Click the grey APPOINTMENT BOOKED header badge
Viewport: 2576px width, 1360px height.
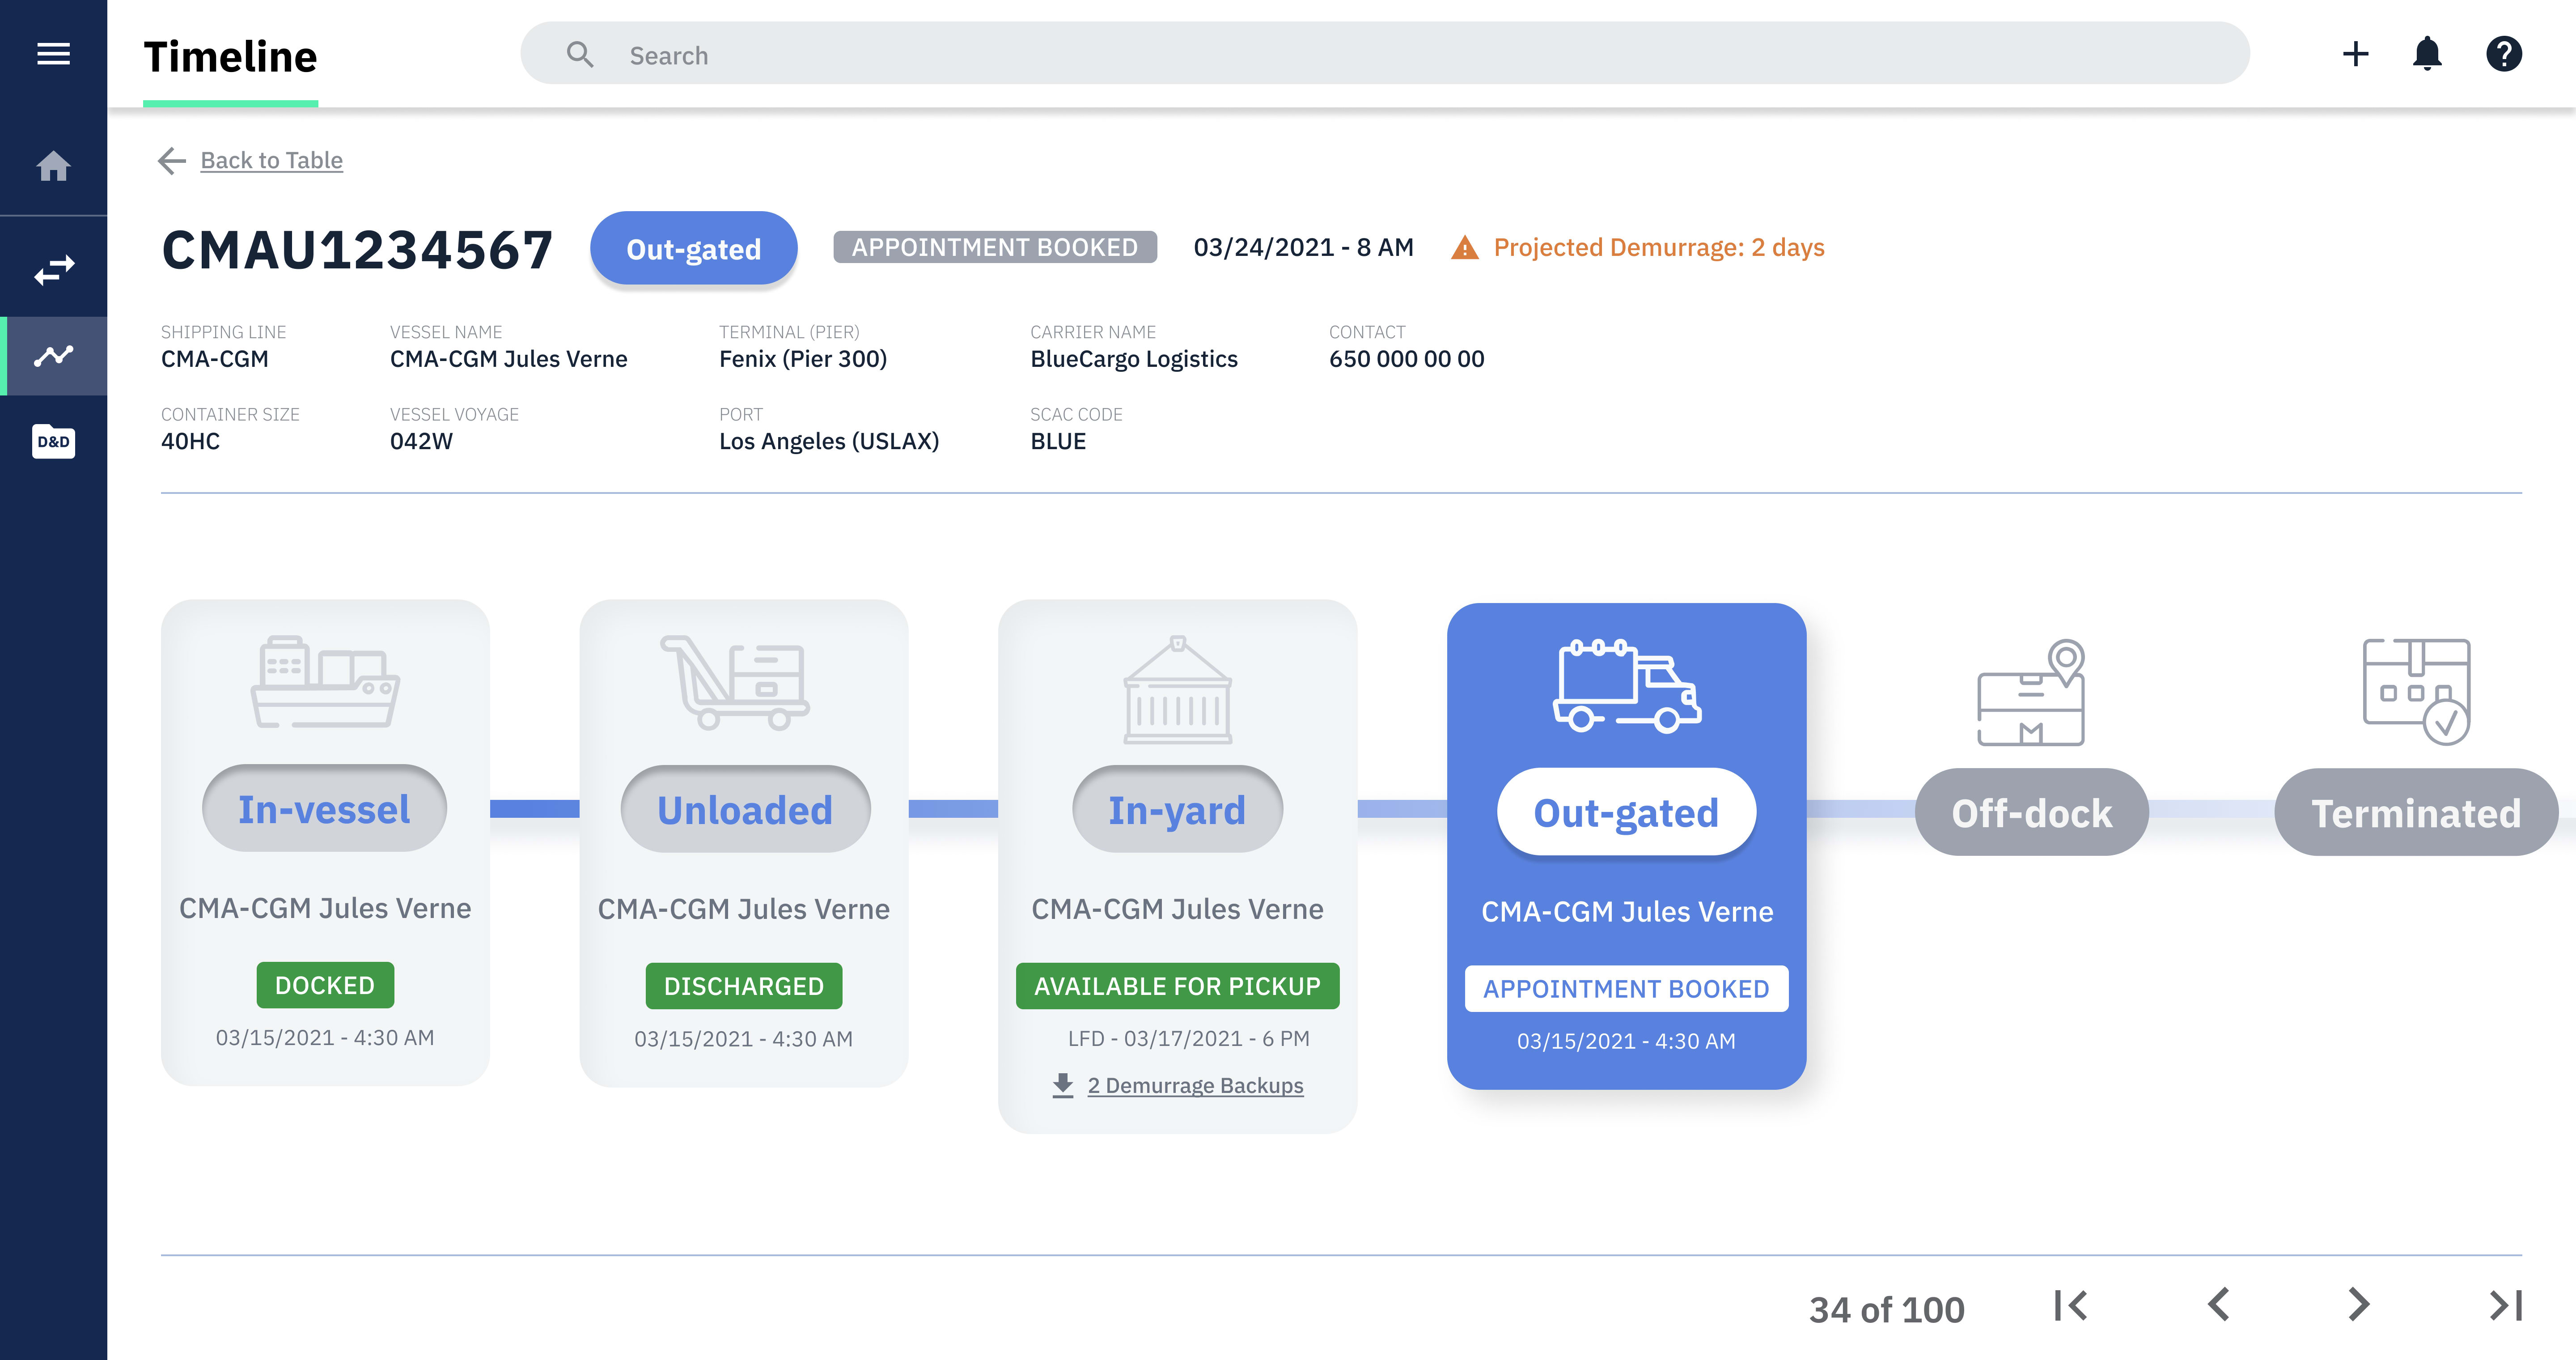[x=995, y=247]
